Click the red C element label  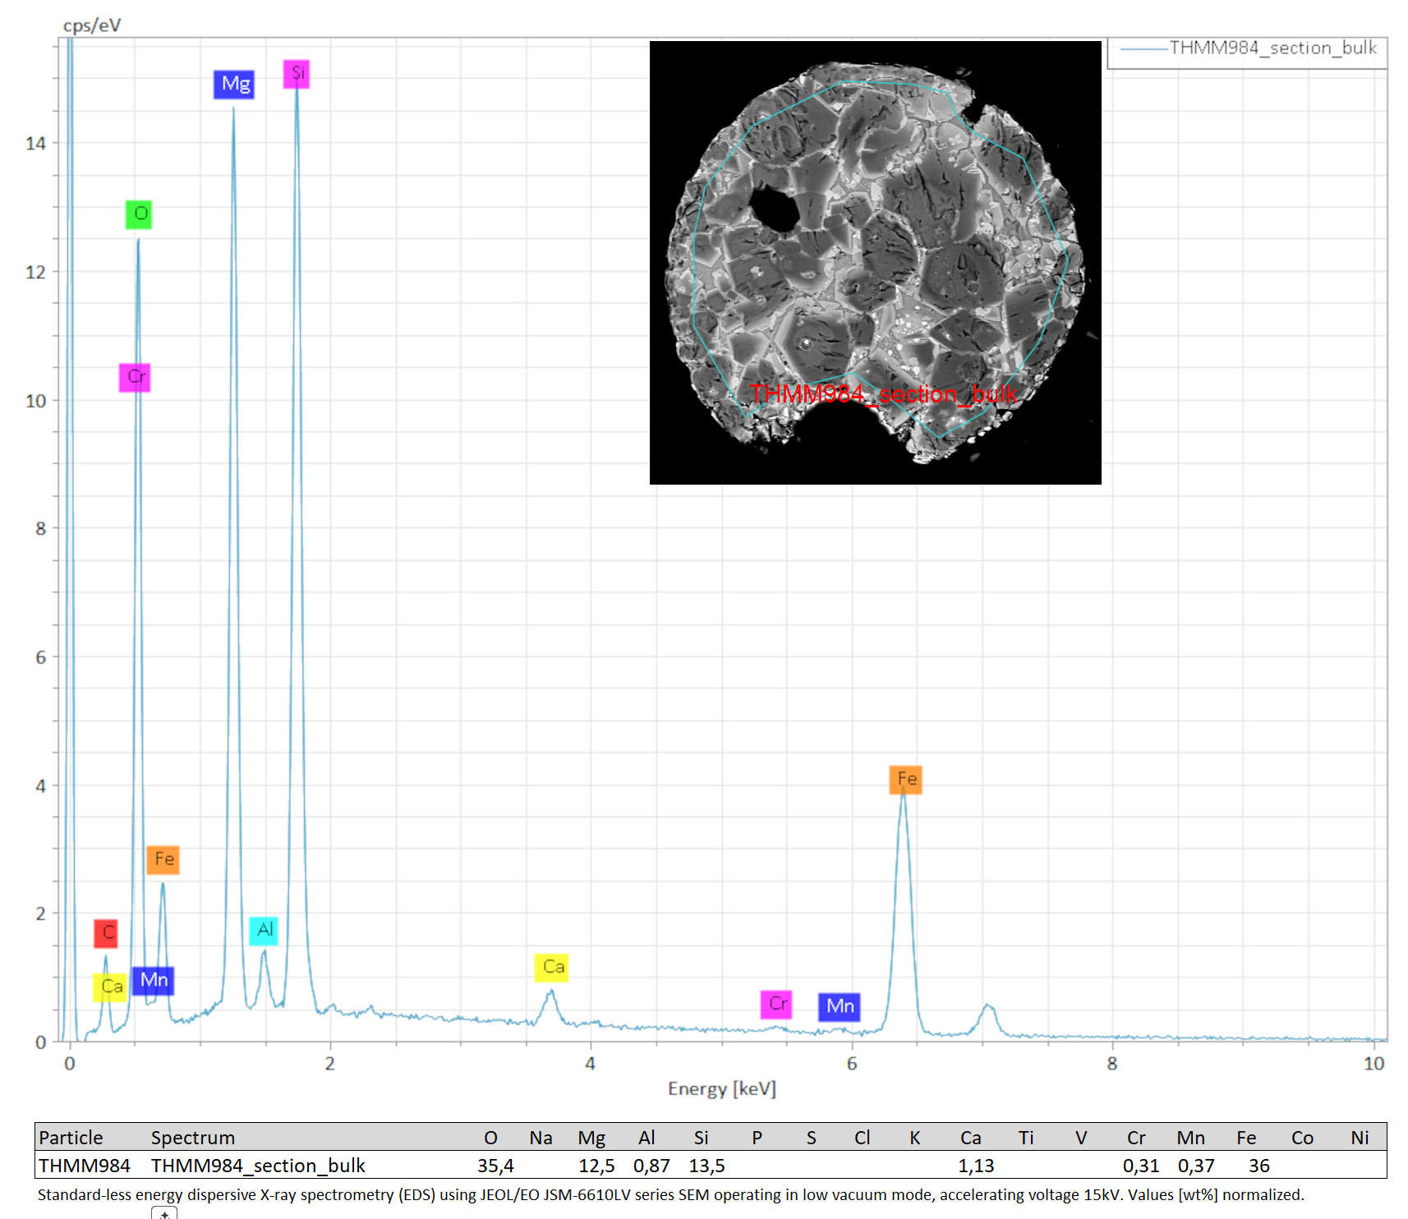(106, 933)
